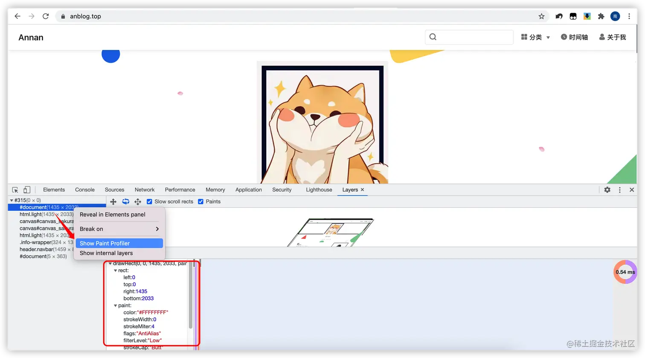The image size is (645, 358).
Task: Select the .info-wrapper layer
Action: click(x=46, y=242)
